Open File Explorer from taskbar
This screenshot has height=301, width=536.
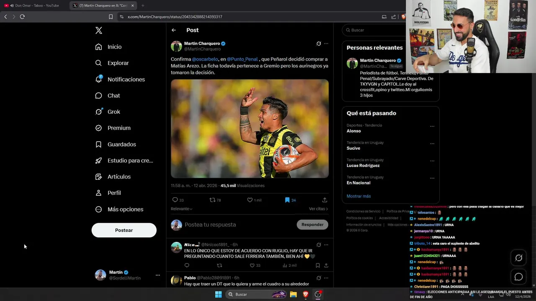pyautogui.click(x=294, y=294)
